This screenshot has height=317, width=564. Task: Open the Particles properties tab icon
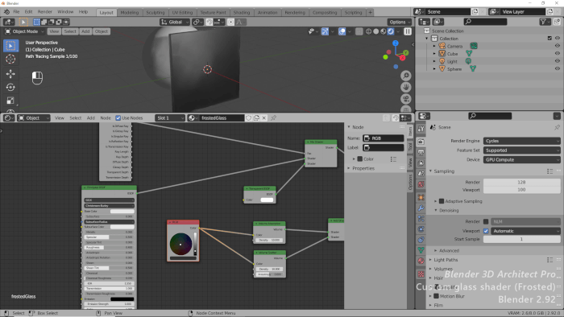point(421,219)
